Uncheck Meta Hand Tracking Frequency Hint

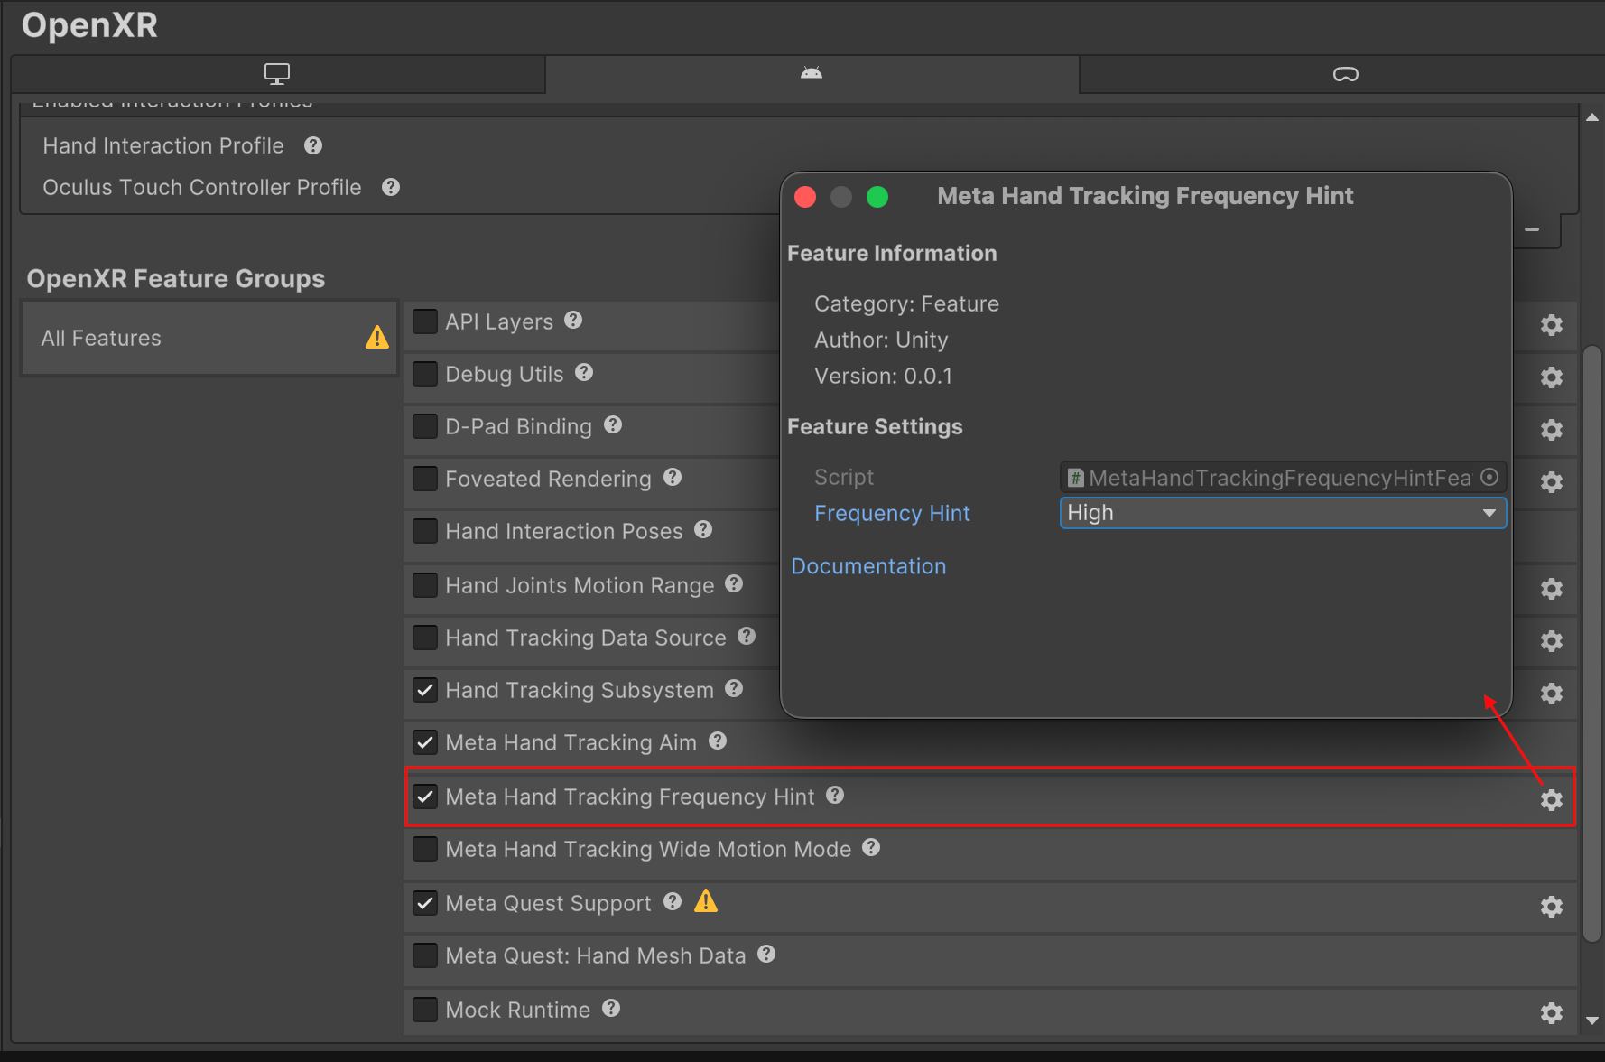tap(425, 796)
